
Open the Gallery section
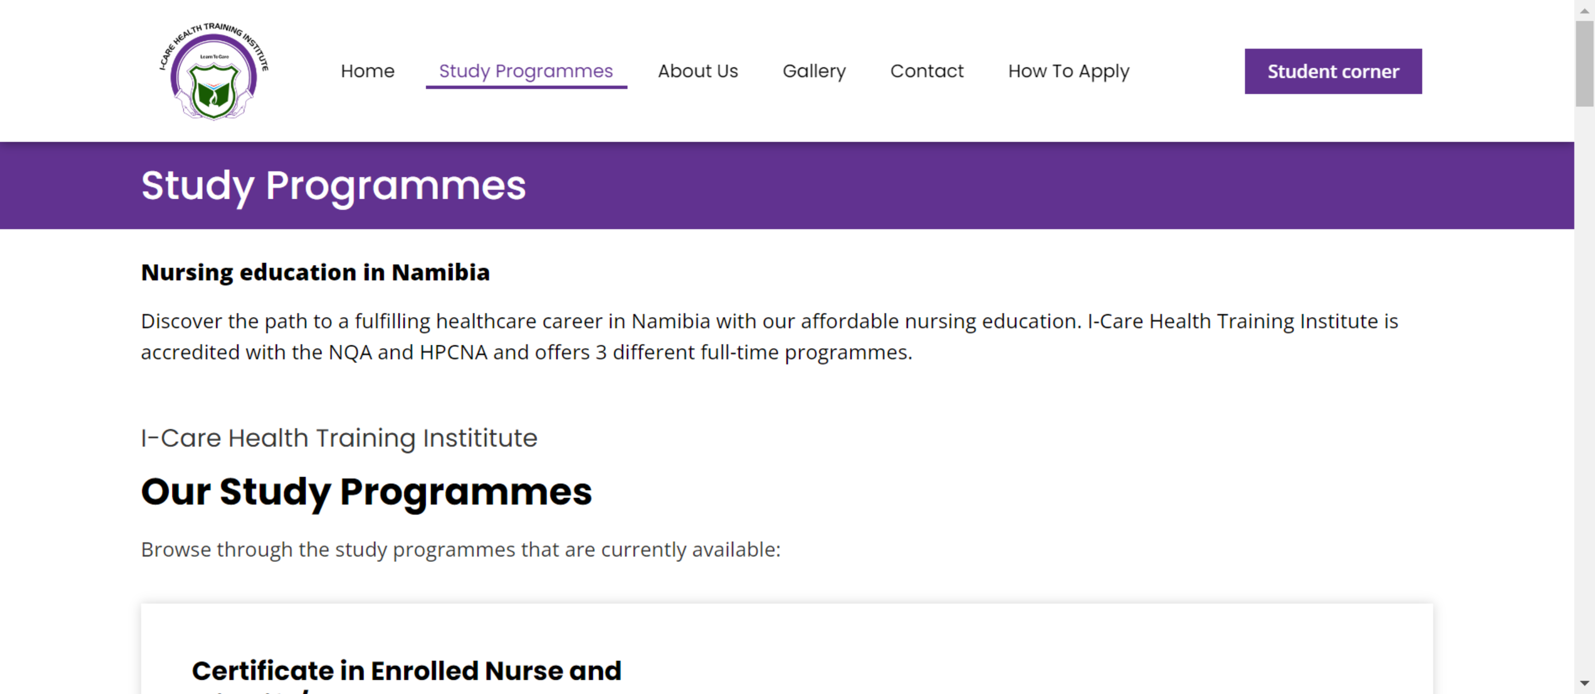point(814,71)
